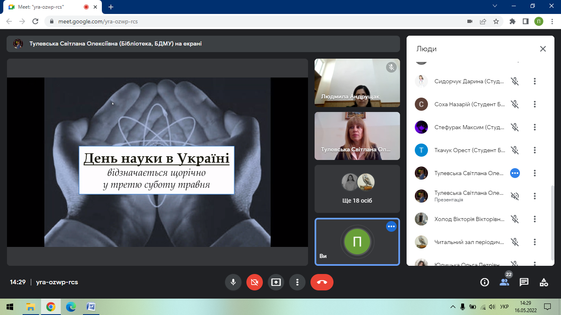Mute Соха Назарій microphone in list
Image resolution: width=561 pixels, height=315 pixels.
tap(515, 104)
